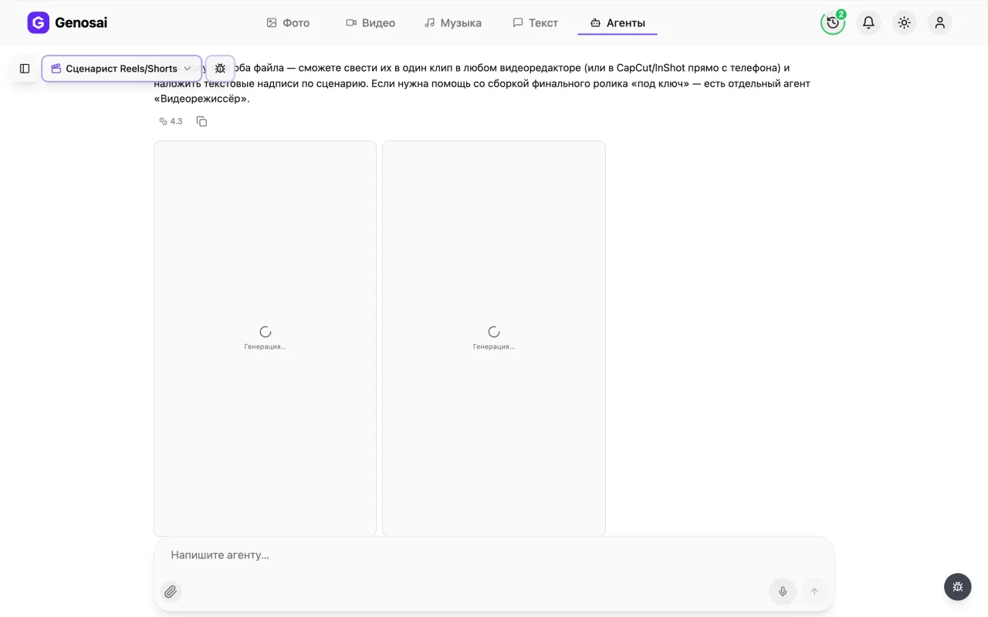Open user profile menu
Image resolution: width=988 pixels, height=617 pixels.
coord(939,23)
